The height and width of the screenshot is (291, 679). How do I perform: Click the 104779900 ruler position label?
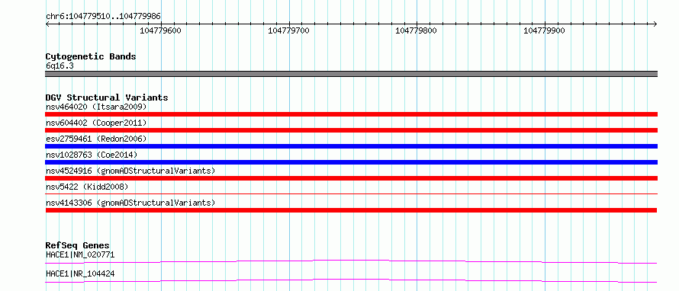coord(544,30)
